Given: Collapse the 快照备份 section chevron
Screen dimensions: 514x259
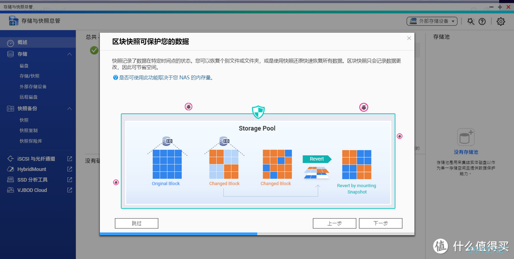Looking at the screenshot, I should [x=69, y=108].
